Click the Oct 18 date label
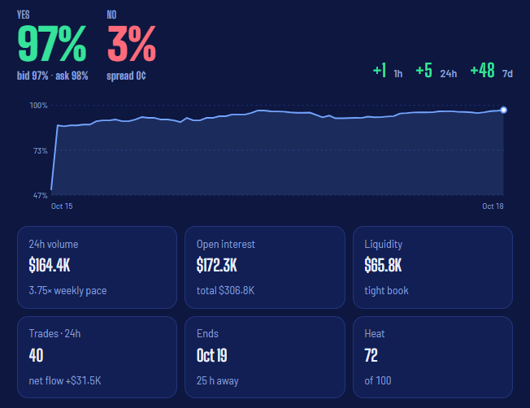This screenshot has width=530, height=408. [x=493, y=206]
